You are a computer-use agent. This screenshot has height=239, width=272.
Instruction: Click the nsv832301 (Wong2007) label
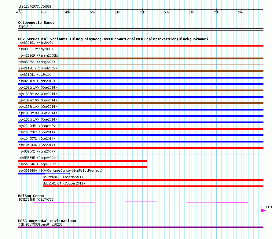click(37, 62)
